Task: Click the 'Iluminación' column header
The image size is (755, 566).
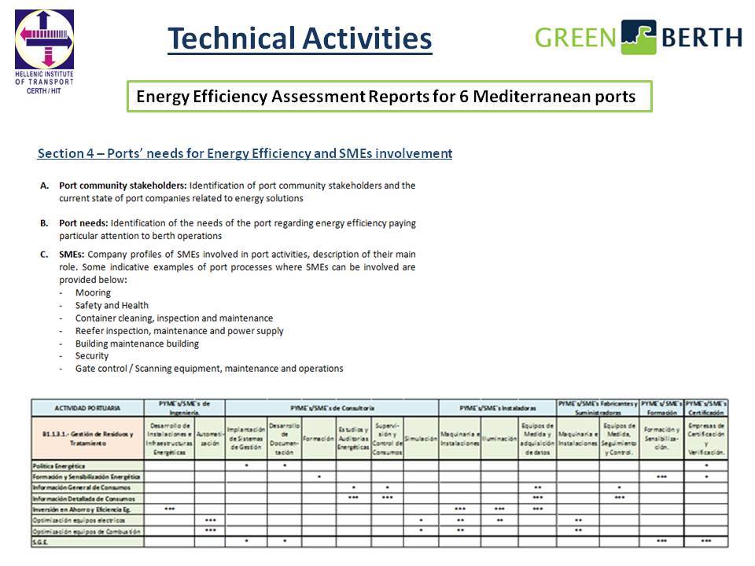Action: [x=499, y=439]
